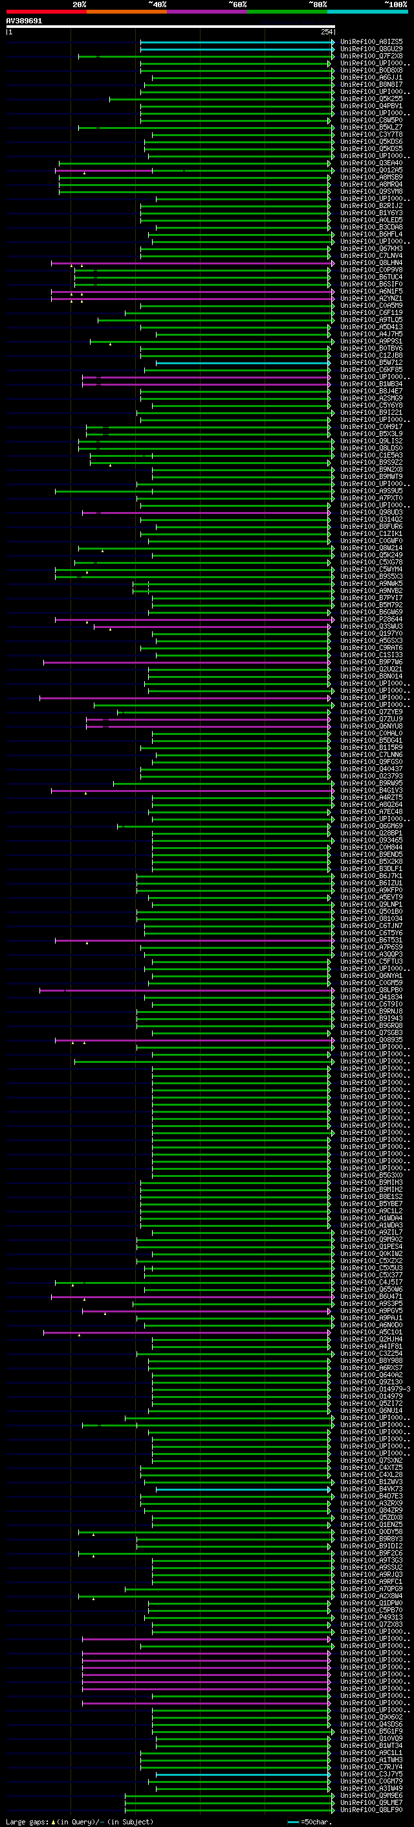Select the UniRef100_Q10VQ9 label

(371, 1739)
